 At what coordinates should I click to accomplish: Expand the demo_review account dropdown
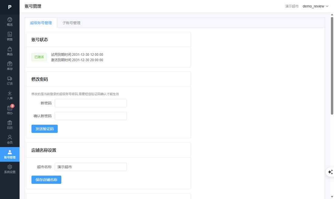315,6
